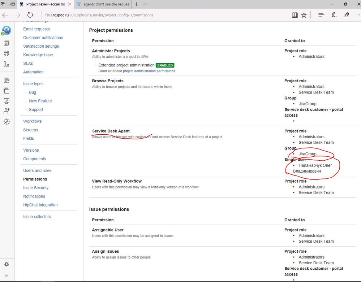Image resolution: width=361 pixels, height=282 pixels.
Task: Select New Feature issue type
Action: click(40, 101)
